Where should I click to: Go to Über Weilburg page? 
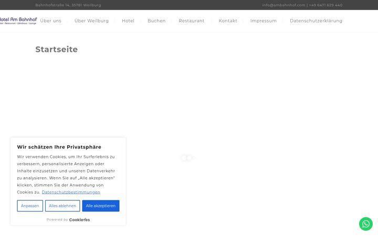[x=91, y=21]
